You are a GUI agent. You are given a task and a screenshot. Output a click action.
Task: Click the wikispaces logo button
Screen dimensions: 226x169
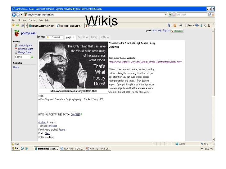(x=177, y=31)
